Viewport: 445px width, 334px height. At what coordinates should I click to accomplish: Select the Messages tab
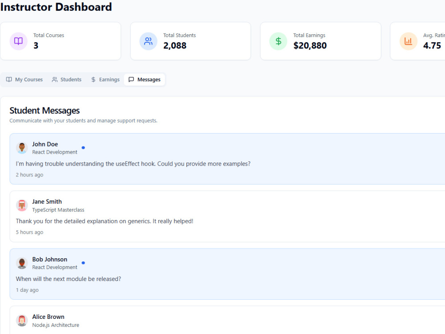click(x=145, y=80)
